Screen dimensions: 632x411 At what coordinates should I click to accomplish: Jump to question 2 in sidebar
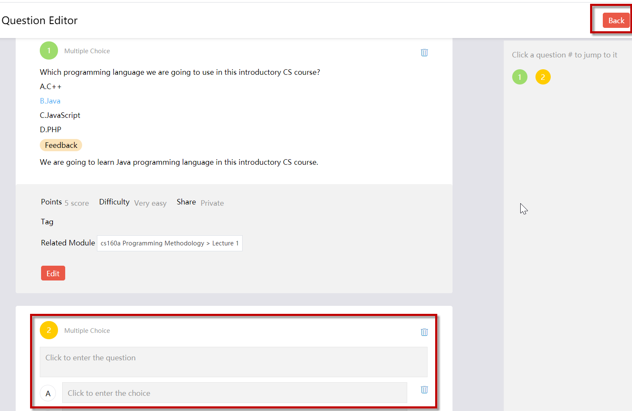click(x=543, y=77)
